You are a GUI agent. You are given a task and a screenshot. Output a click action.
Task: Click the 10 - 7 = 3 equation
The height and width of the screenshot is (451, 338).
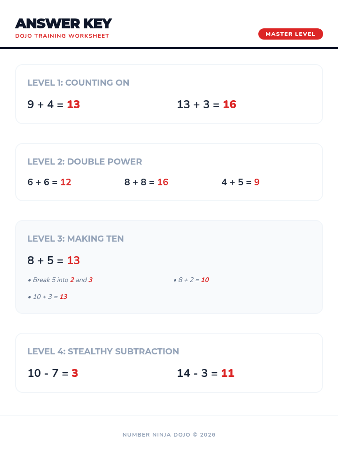[53, 373]
